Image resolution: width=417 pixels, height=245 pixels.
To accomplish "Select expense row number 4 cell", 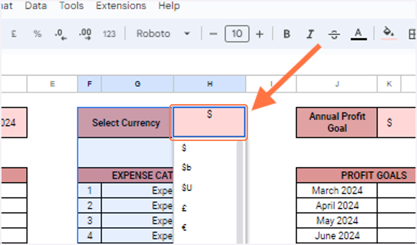I will (90, 236).
